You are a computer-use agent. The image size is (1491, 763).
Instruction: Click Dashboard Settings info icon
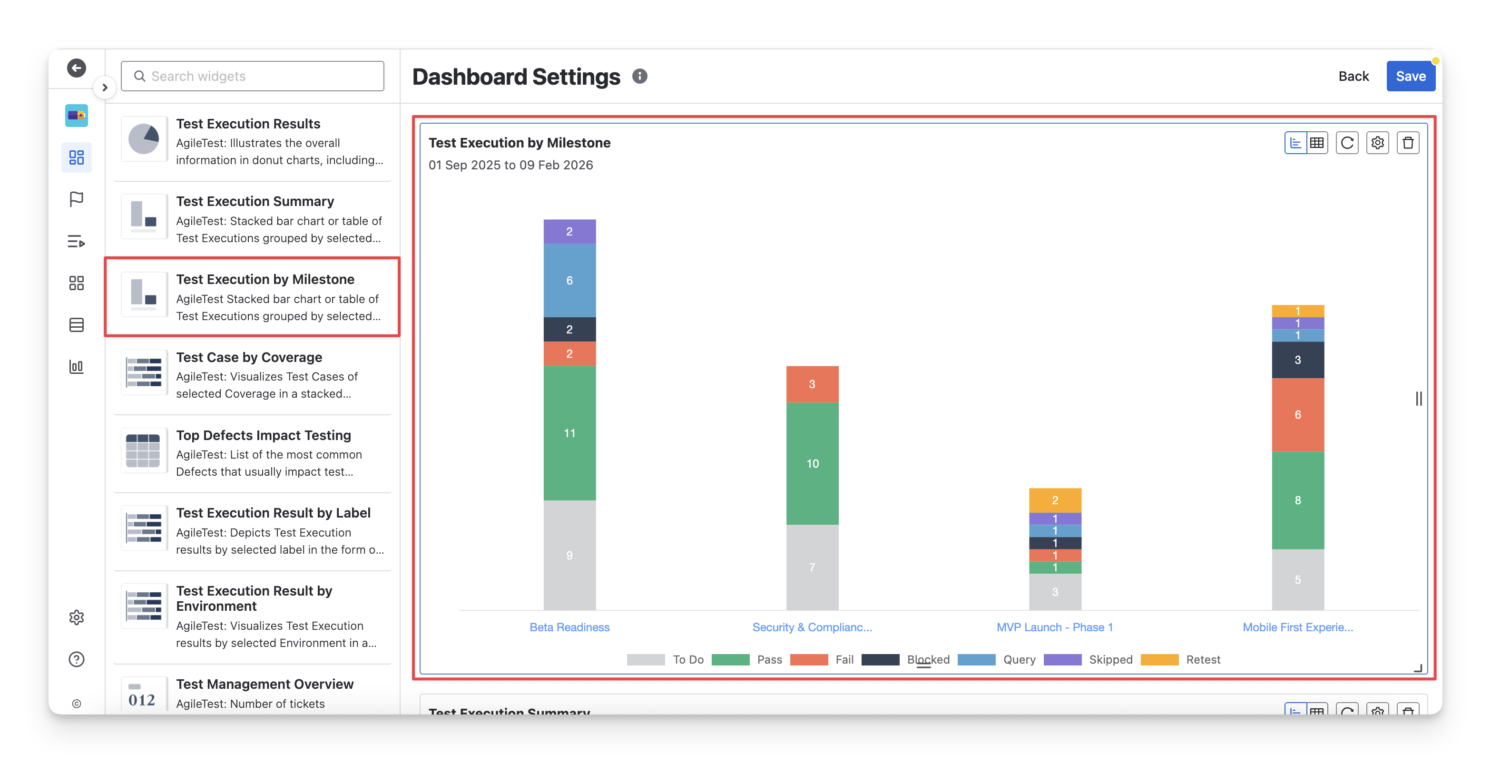(x=639, y=77)
